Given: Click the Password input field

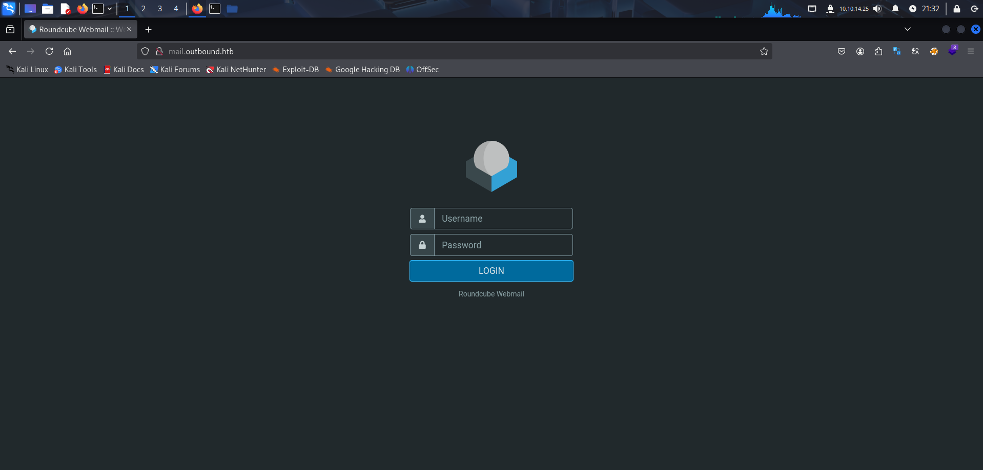Looking at the screenshot, I should [x=503, y=245].
